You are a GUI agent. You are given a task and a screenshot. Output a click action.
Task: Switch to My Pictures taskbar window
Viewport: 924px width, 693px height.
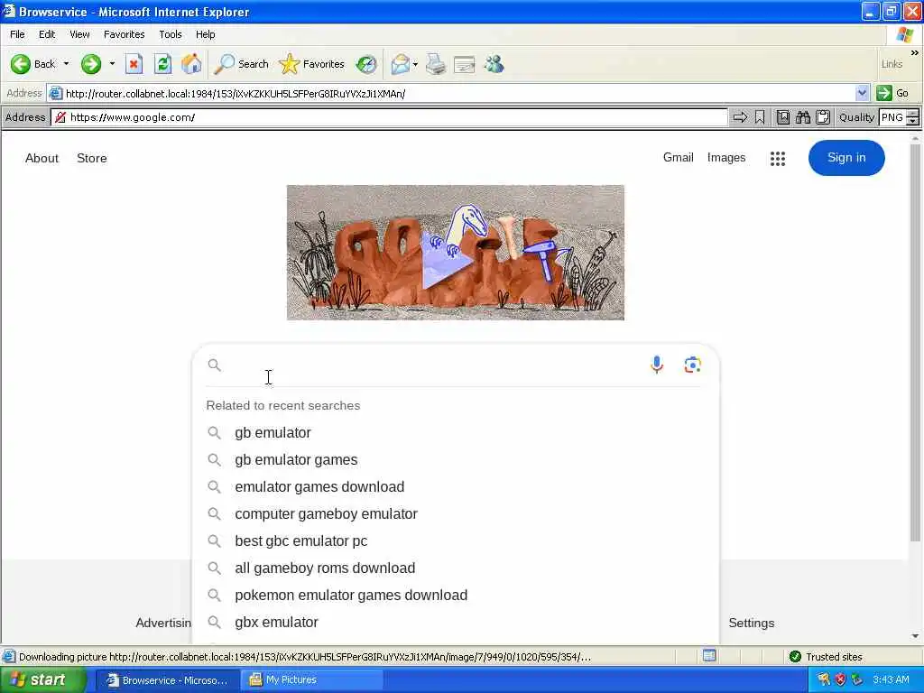click(312, 680)
